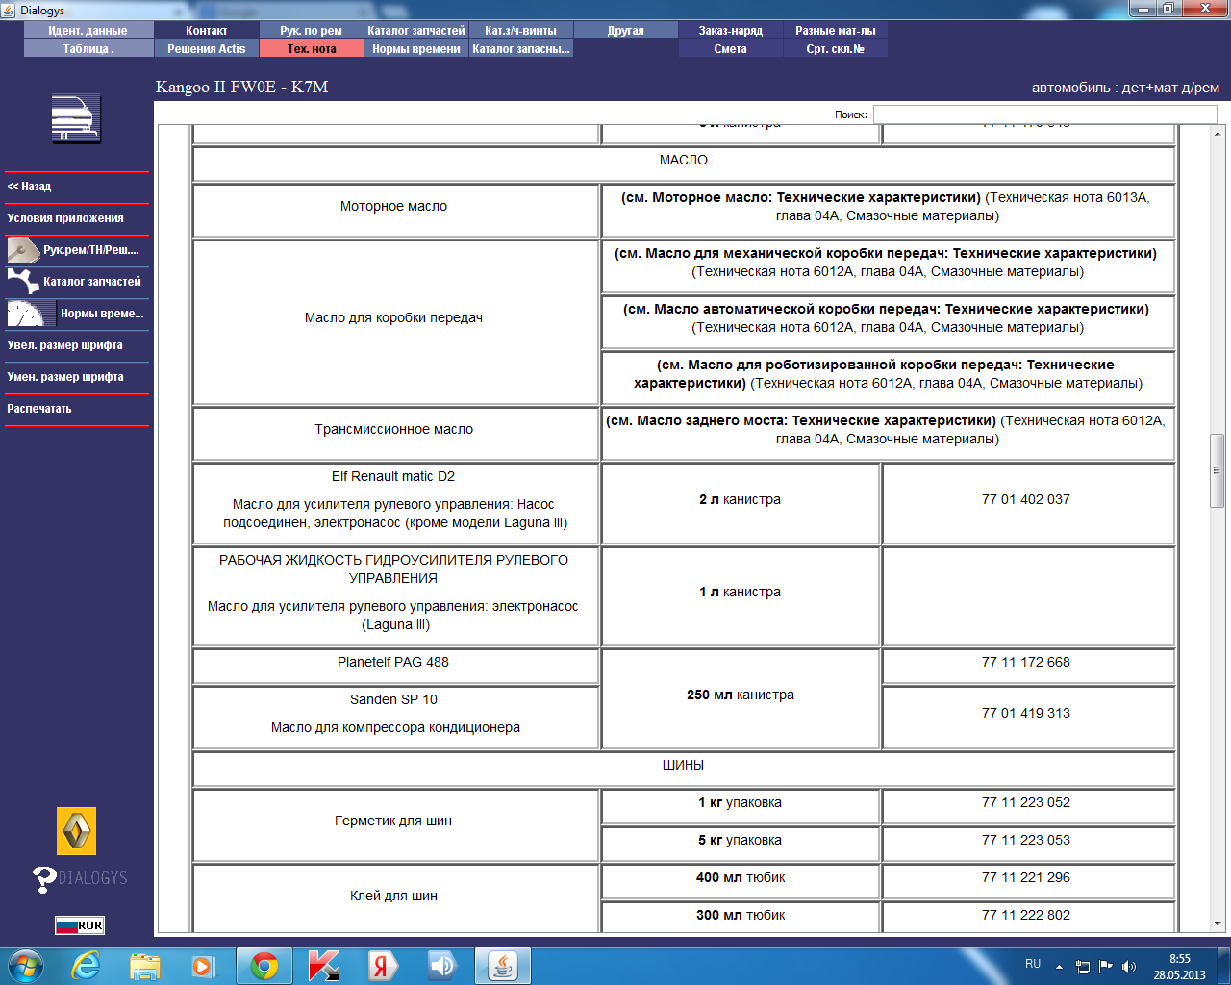The height and width of the screenshot is (985, 1231).
Task: Select part number 77 11 221 296
Action: tap(1026, 877)
